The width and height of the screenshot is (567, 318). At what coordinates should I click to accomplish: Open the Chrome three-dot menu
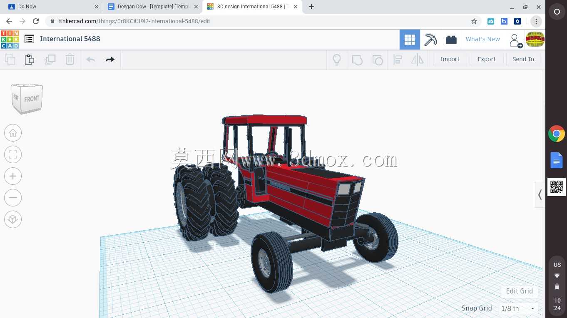(536, 21)
